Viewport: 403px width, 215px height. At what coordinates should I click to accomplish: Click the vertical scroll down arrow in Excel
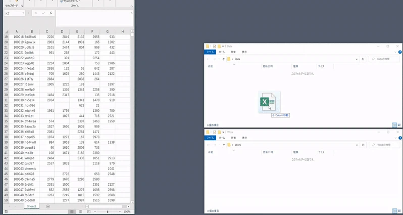coord(132,202)
